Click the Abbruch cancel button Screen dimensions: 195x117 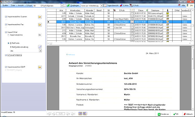[188, 114]
